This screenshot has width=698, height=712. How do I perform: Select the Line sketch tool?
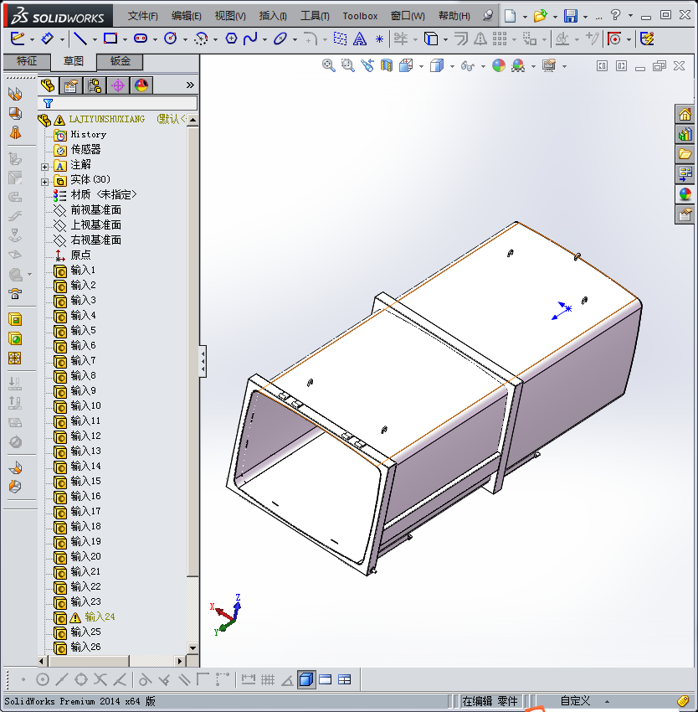click(x=80, y=39)
